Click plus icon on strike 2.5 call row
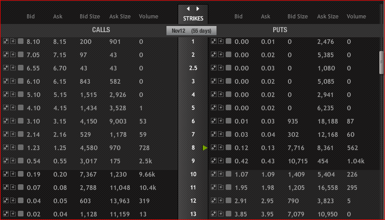 point(13,68)
